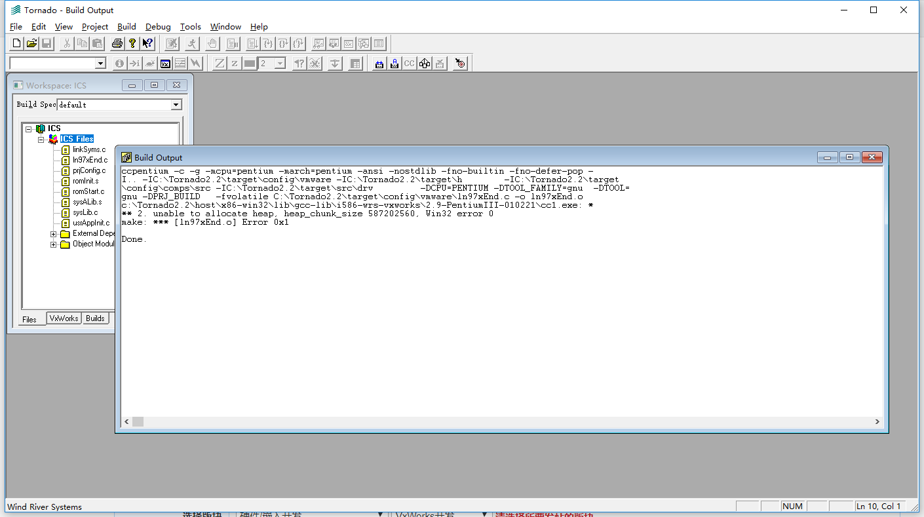The width and height of the screenshot is (924, 517).
Task: Click the stop build icon with X
Action: (x=440, y=64)
